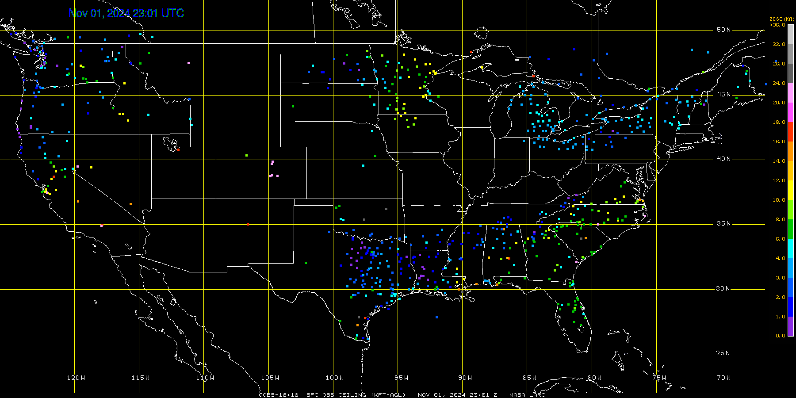Select the 32.0 legend value
Viewport: 796px width, 398px height.
tap(779, 44)
